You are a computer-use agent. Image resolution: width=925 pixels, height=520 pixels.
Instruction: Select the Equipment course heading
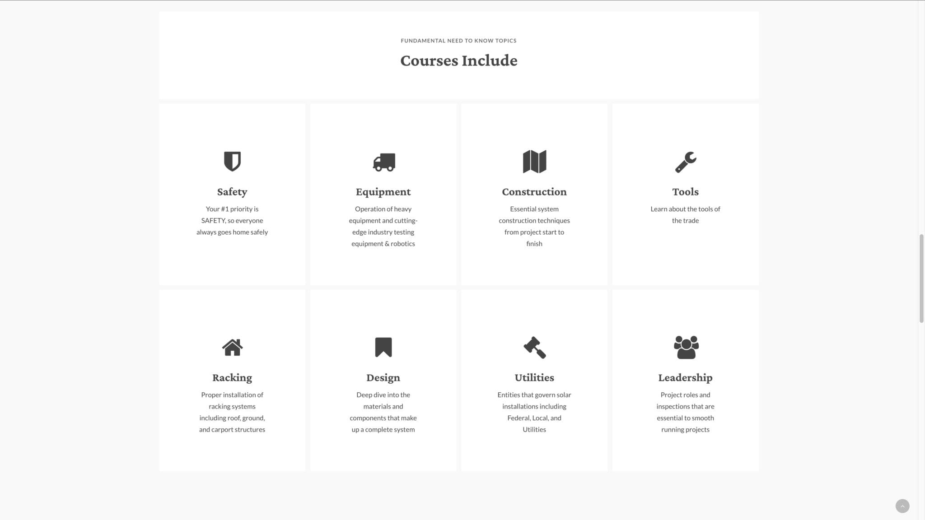(383, 192)
